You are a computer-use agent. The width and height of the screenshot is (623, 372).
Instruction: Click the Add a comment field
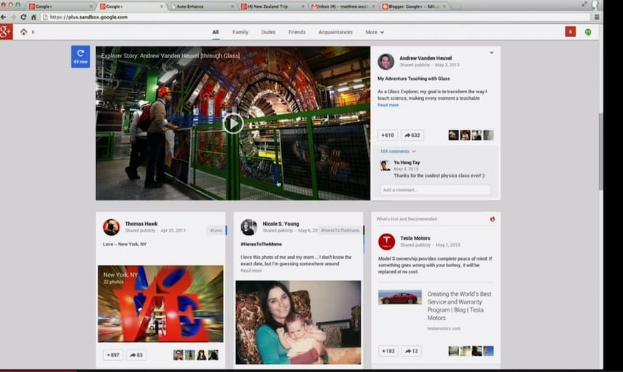[x=435, y=190]
